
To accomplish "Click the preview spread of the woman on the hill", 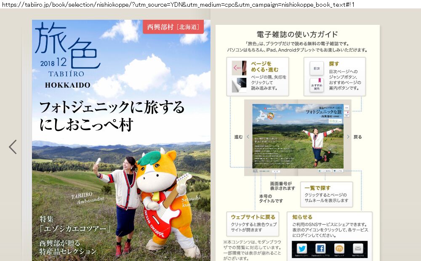I will pos(298,136).
